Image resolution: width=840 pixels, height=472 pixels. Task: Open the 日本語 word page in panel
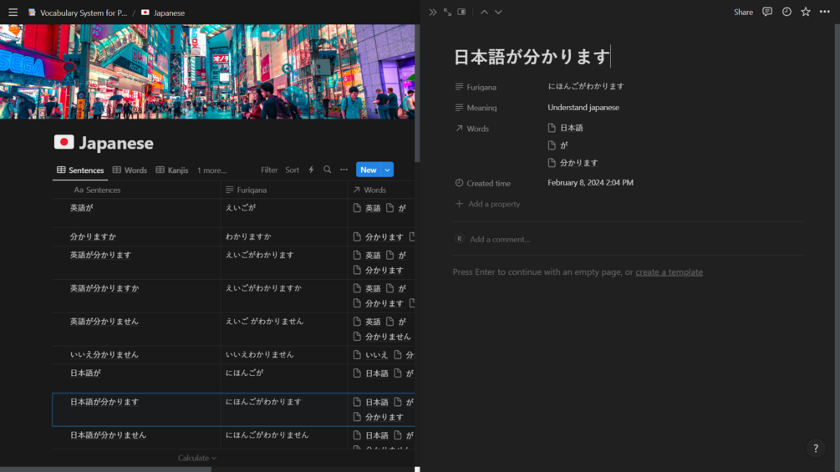tap(566, 128)
